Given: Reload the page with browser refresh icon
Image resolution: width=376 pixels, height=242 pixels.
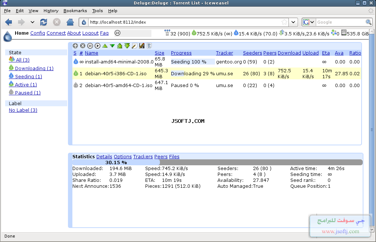Looking at the screenshot, I should (44, 22).
